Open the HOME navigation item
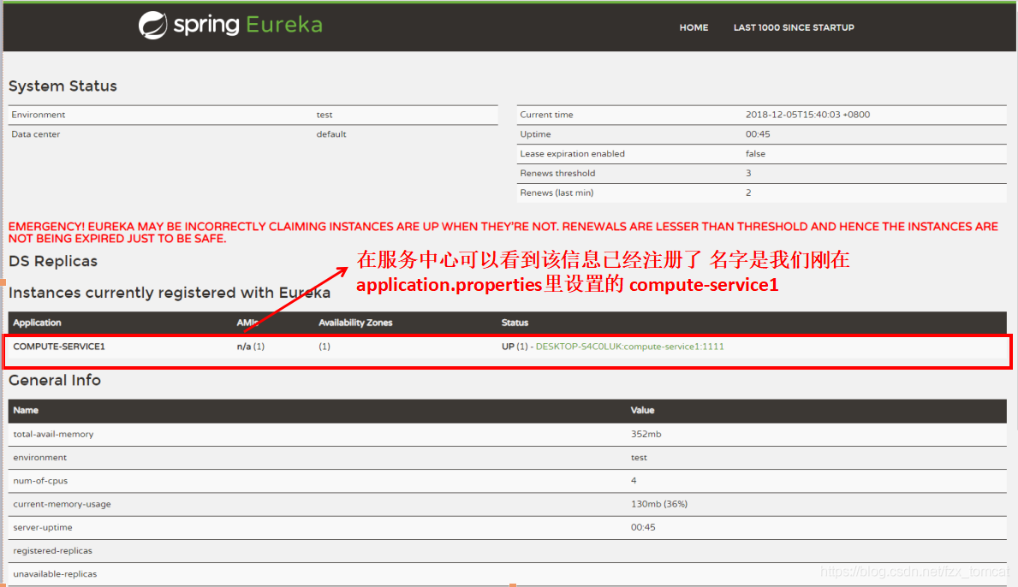Screen dimensions: 1018x587 click(x=694, y=27)
